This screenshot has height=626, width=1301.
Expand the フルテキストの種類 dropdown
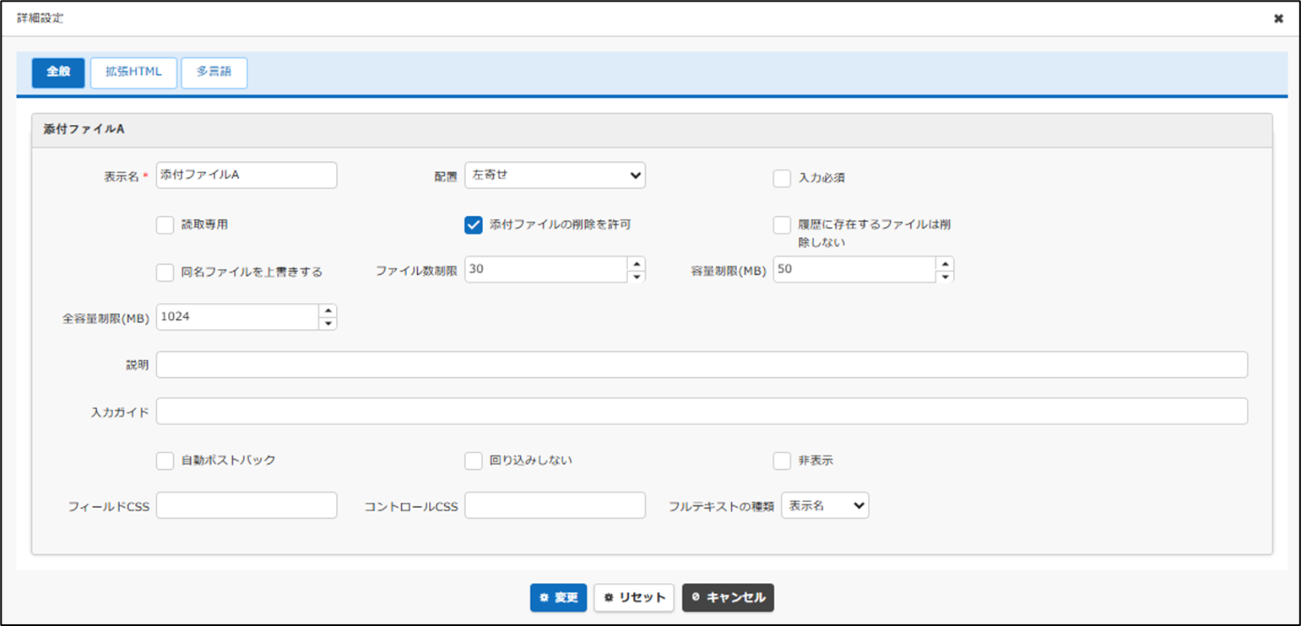825,505
